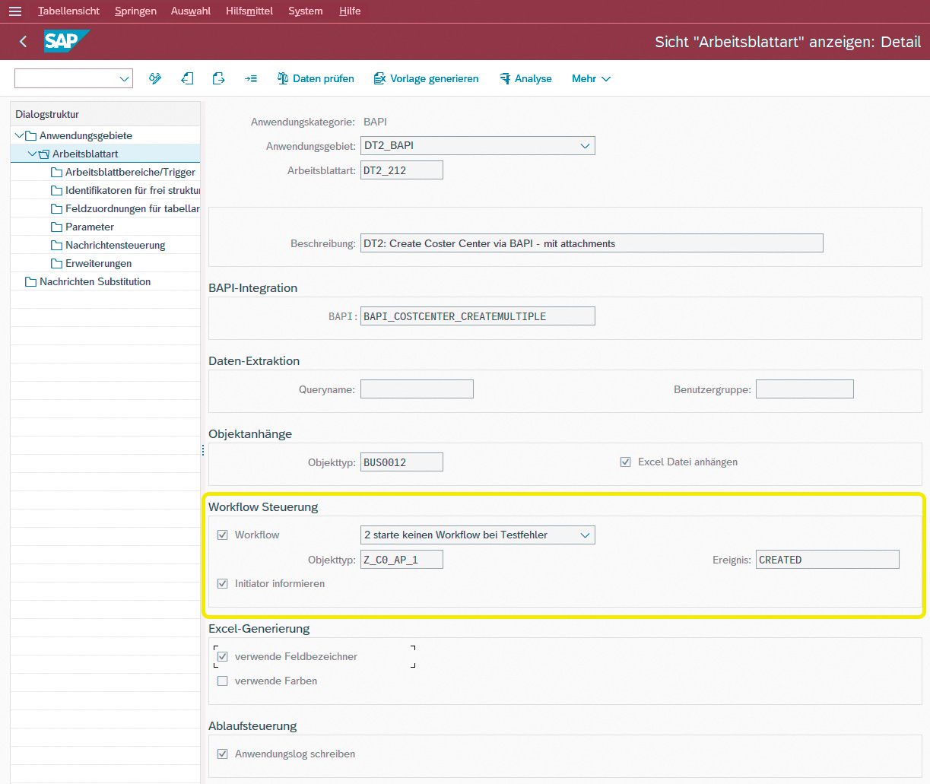The image size is (930, 784).
Task: Click the Vorlage generieren button
Action: tap(426, 78)
